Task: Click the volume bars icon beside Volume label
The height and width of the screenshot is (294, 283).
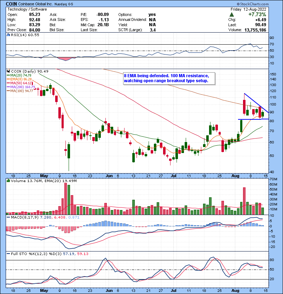Action: pyautogui.click(x=8, y=181)
